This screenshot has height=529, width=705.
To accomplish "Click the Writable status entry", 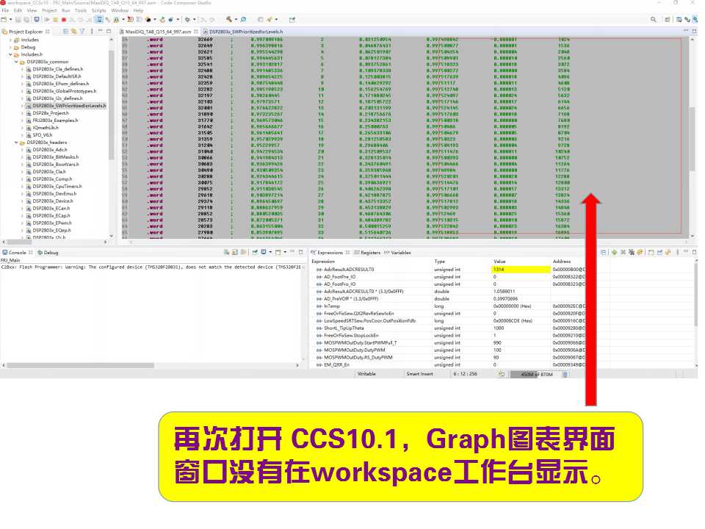I will pyautogui.click(x=366, y=374).
